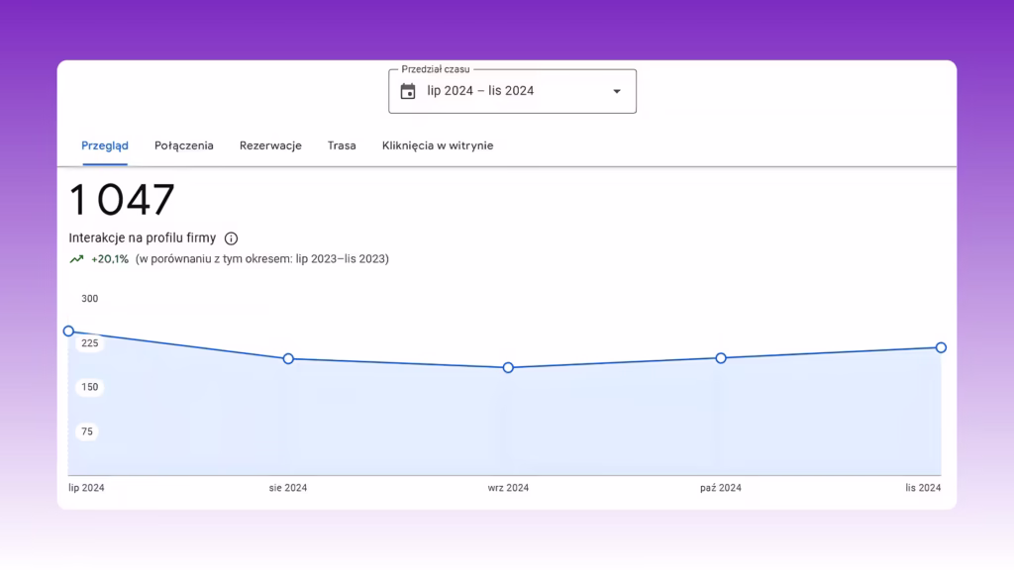Click the 1 047 interactions total number
The height and width of the screenshot is (570, 1014).
(x=122, y=199)
